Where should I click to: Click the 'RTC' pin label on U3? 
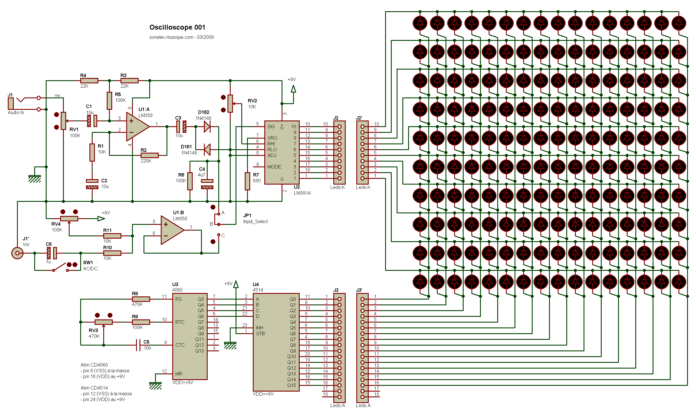[x=180, y=322]
